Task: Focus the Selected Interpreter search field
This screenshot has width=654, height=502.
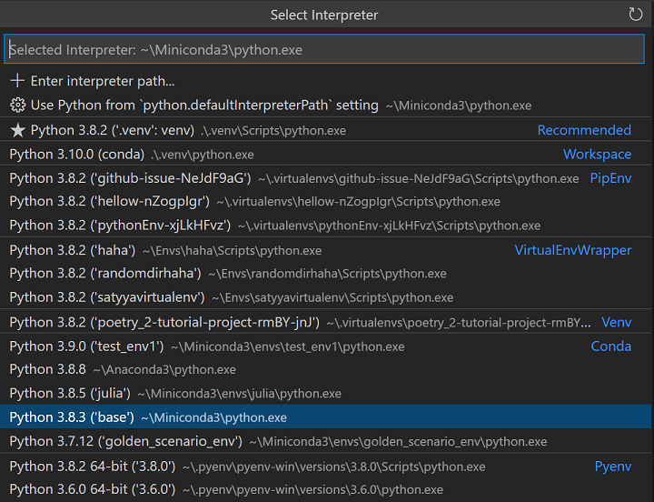Action: 327,50
